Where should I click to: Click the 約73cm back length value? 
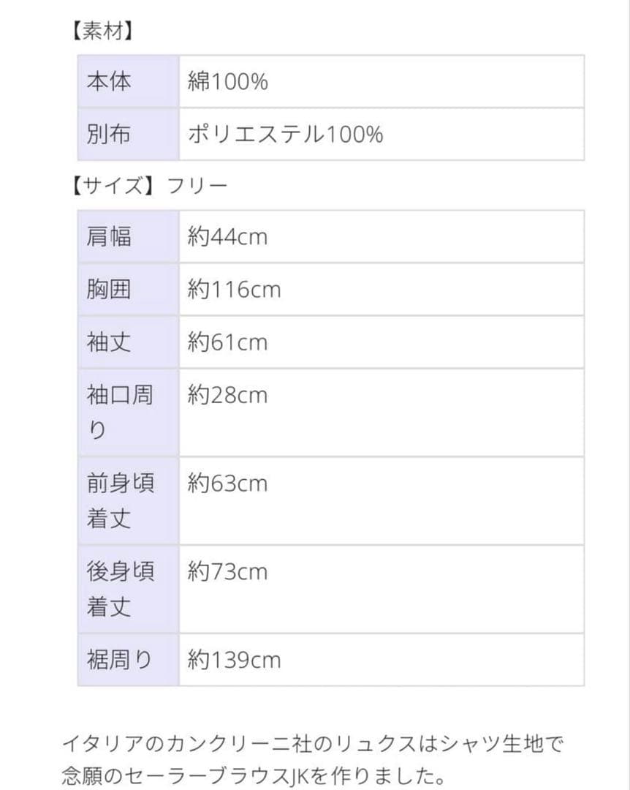point(227,571)
